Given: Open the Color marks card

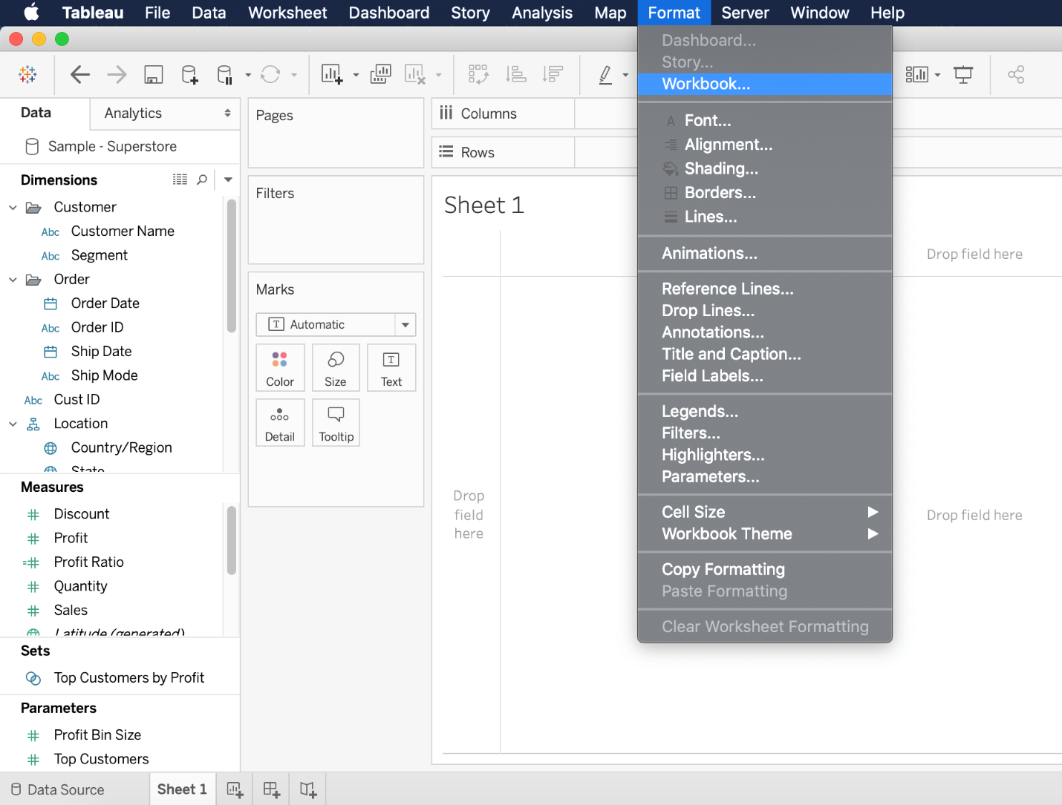Looking at the screenshot, I should pyautogui.click(x=280, y=367).
